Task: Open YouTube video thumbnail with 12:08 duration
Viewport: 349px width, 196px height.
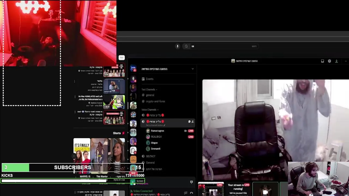Action: click(x=114, y=118)
